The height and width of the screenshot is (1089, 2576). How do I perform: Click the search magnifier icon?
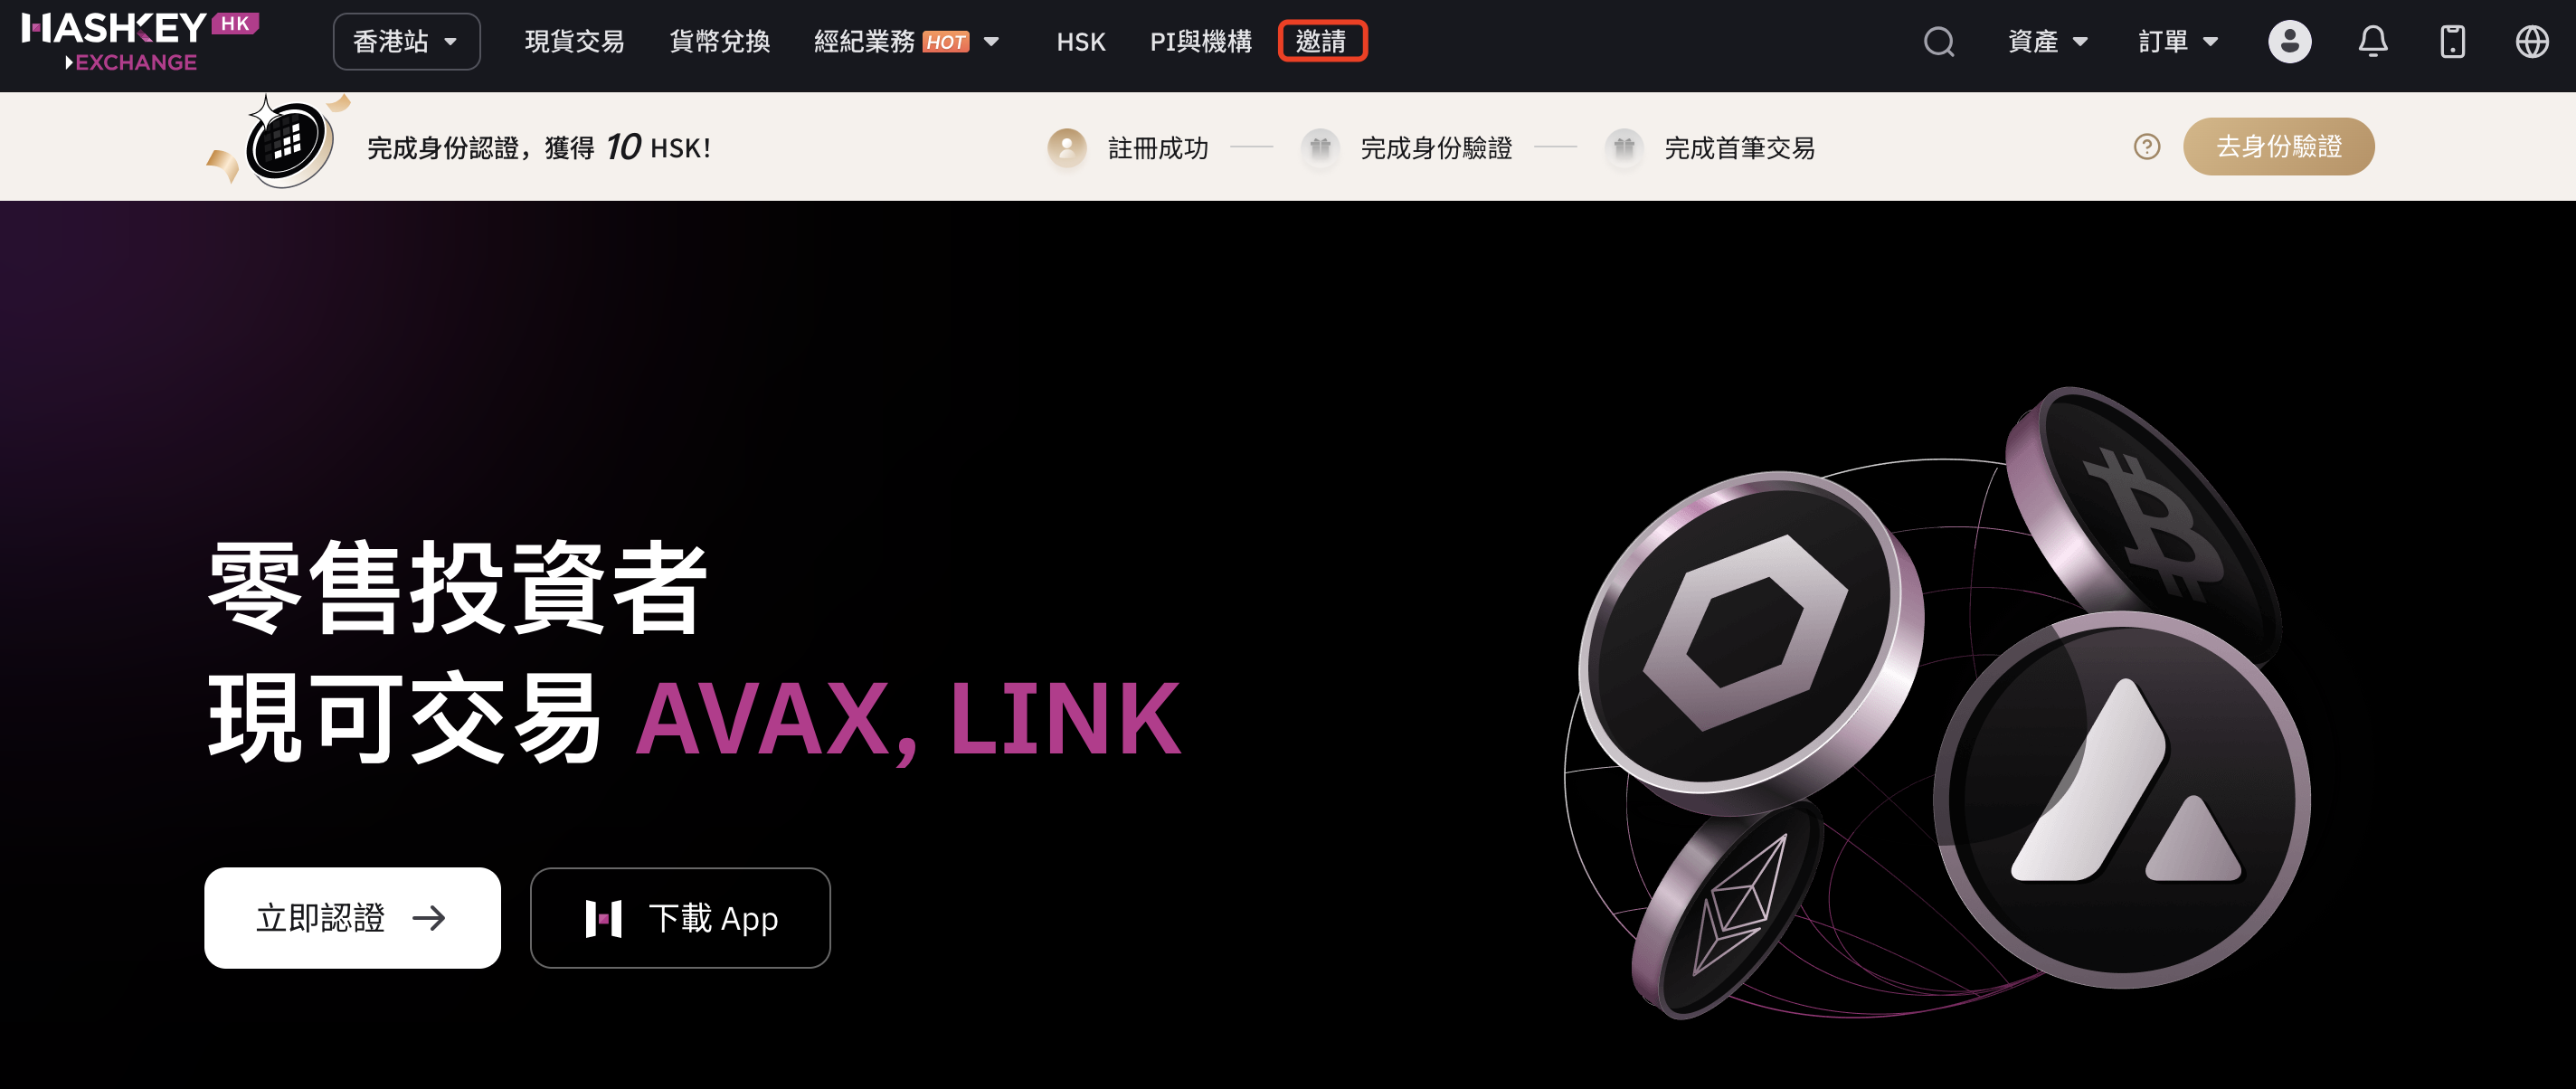(x=1938, y=42)
